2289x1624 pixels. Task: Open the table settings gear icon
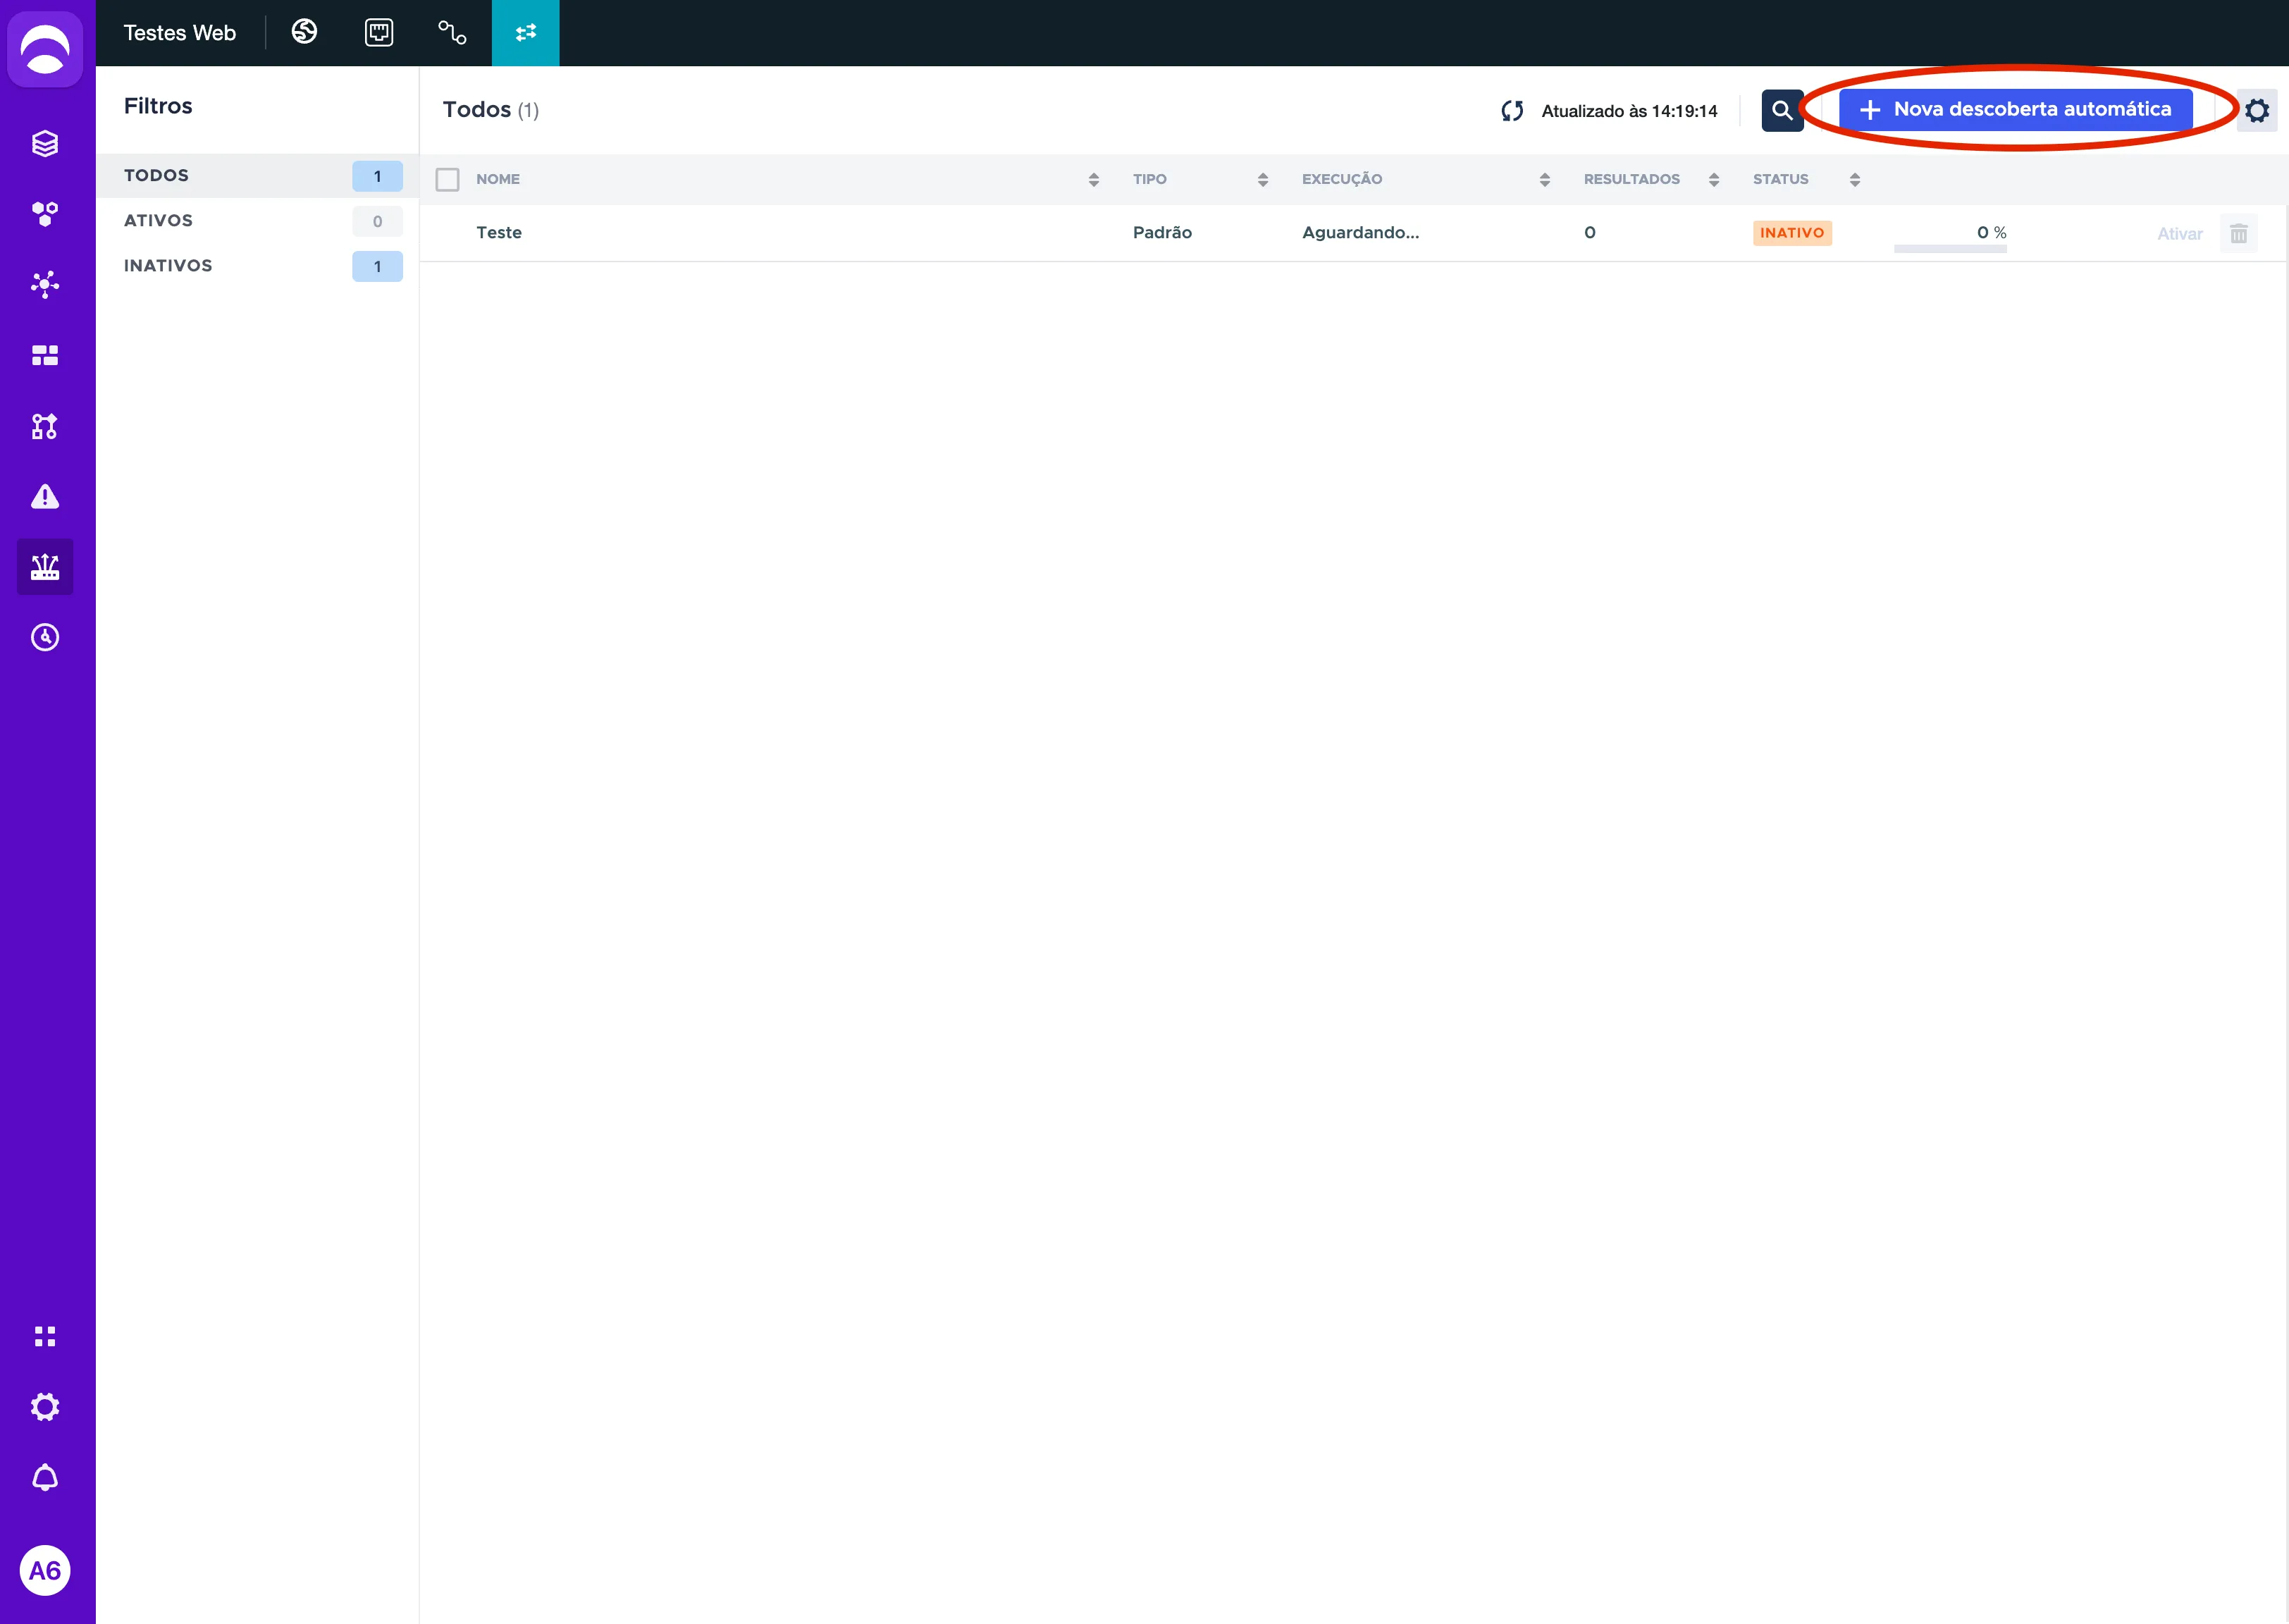point(2257,110)
